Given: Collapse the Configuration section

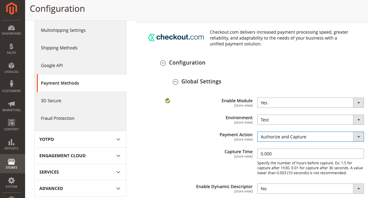Looking at the screenshot, I should tap(163, 63).
